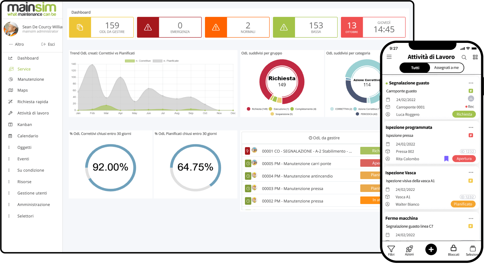Open the Dashboard sidebar item
484x264 pixels.
coord(28,58)
